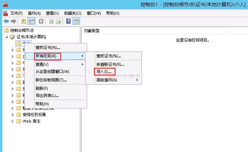The image size is (248, 152).
Task: Open help via blue question-mark icon
Action: [x=69, y=21]
